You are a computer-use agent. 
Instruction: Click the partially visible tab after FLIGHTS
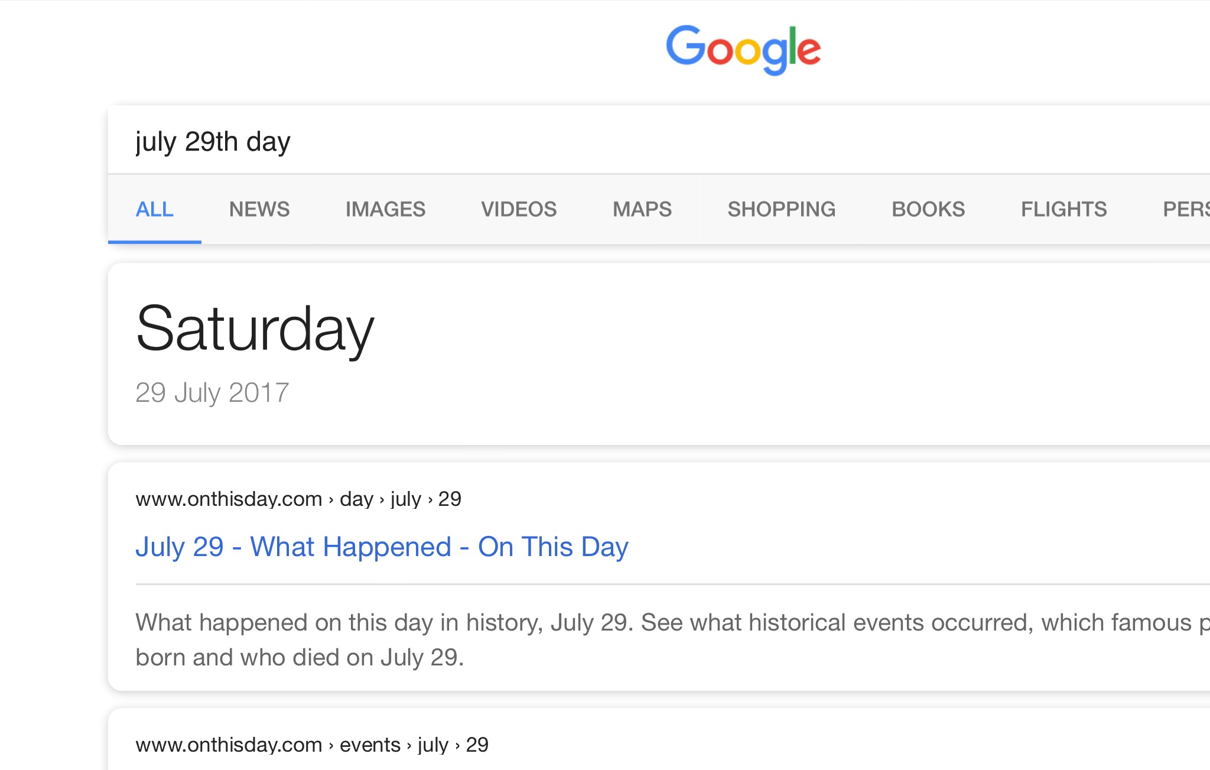1185,209
